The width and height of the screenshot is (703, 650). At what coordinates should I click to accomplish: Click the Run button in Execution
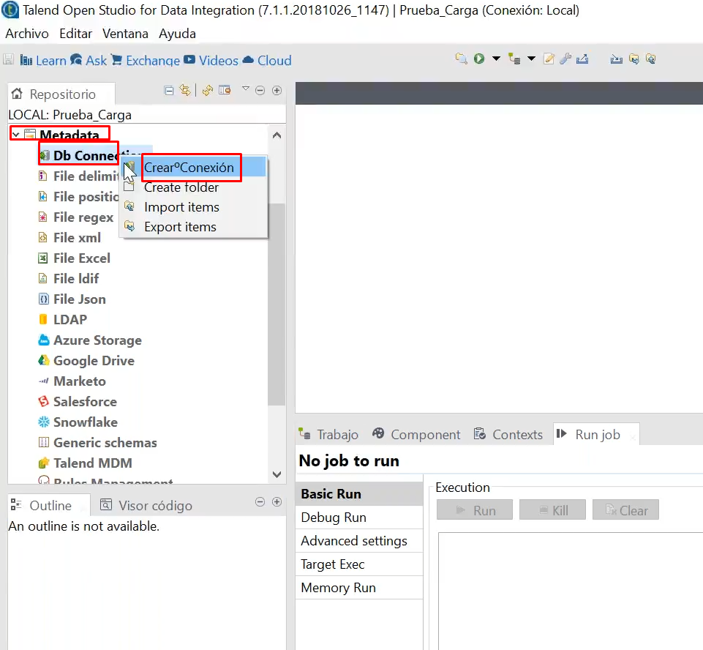475,510
